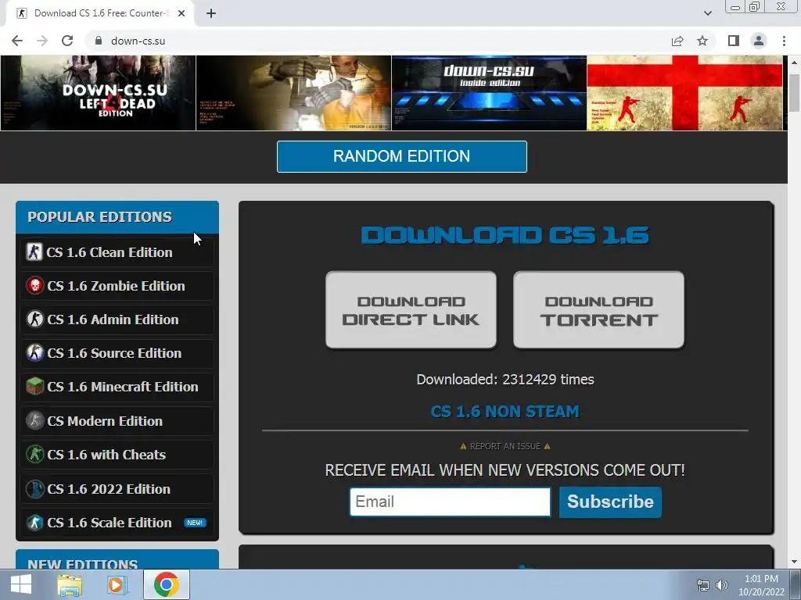The width and height of the screenshot is (801, 600).
Task: Click the CS 1.6 Admin Edition icon
Action: point(34,320)
